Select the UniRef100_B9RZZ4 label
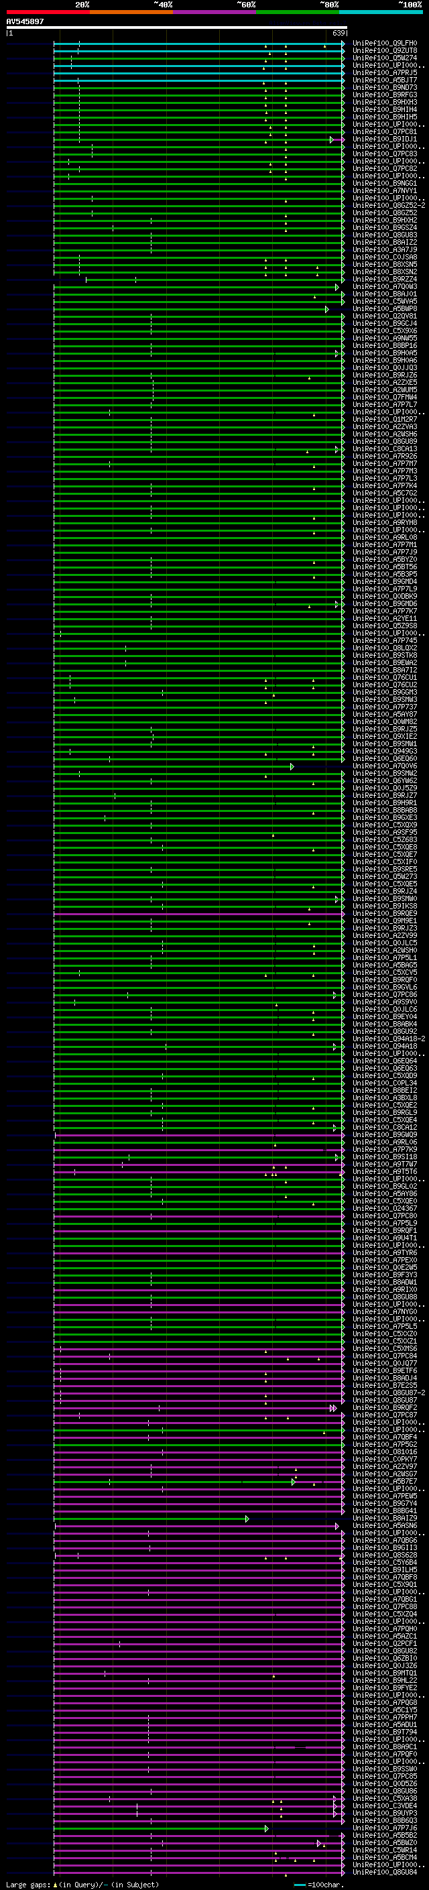The width and height of the screenshot is (429, 1890). [385, 279]
